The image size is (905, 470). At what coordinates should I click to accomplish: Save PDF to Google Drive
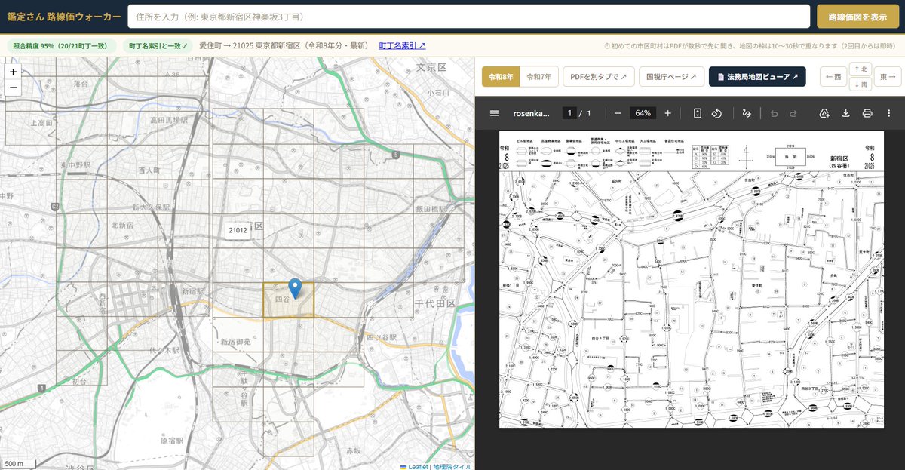pyautogui.click(x=824, y=113)
